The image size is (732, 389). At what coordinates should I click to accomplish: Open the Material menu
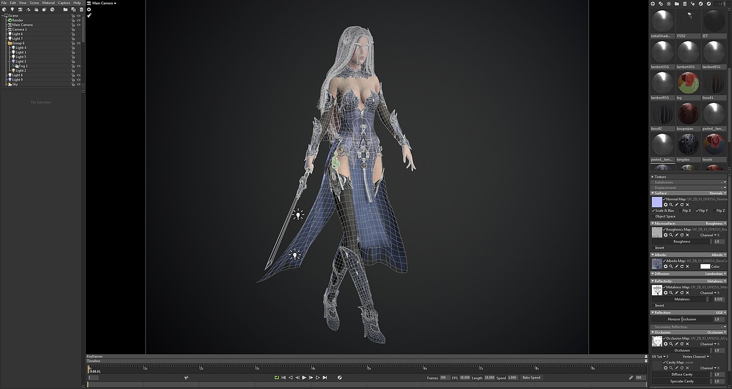pos(49,3)
